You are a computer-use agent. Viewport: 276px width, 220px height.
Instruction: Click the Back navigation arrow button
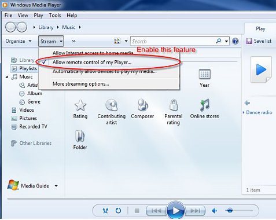click(x=10, y=27)
